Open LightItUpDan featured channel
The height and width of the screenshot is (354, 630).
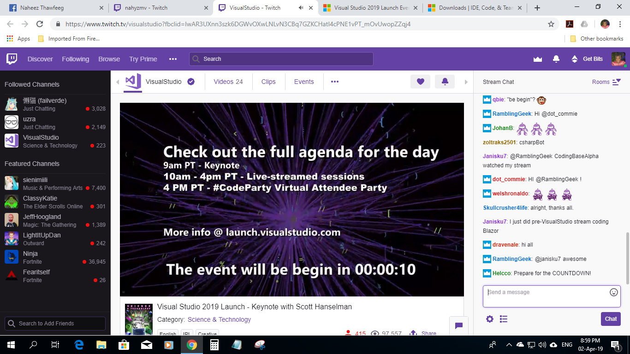click(x=55, y=239)
